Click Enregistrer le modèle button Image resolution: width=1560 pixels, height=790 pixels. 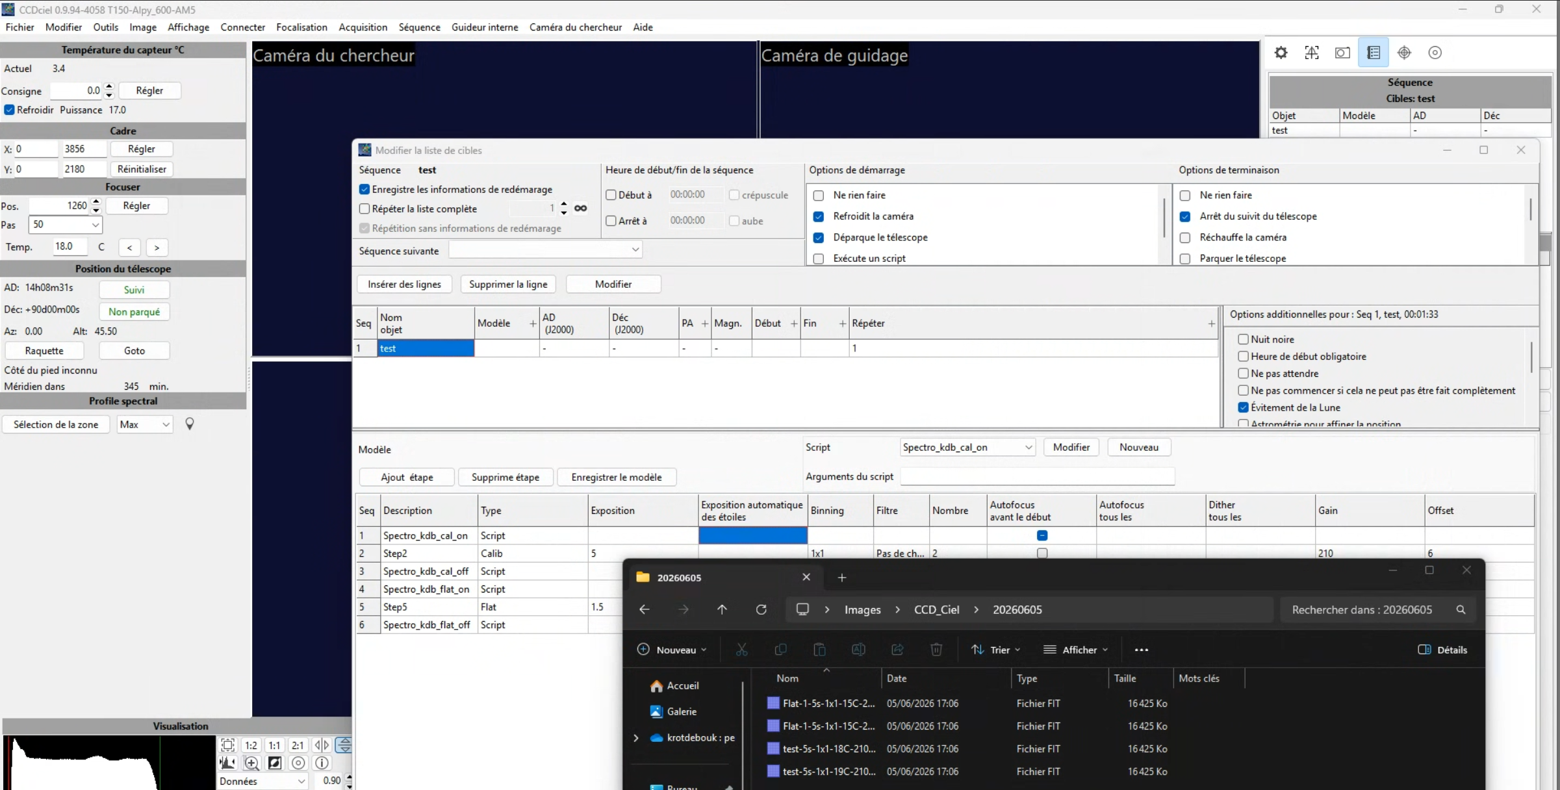pyautogui.click(x=617, y=477)
